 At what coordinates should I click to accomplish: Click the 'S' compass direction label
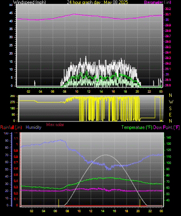coord(170,109)
